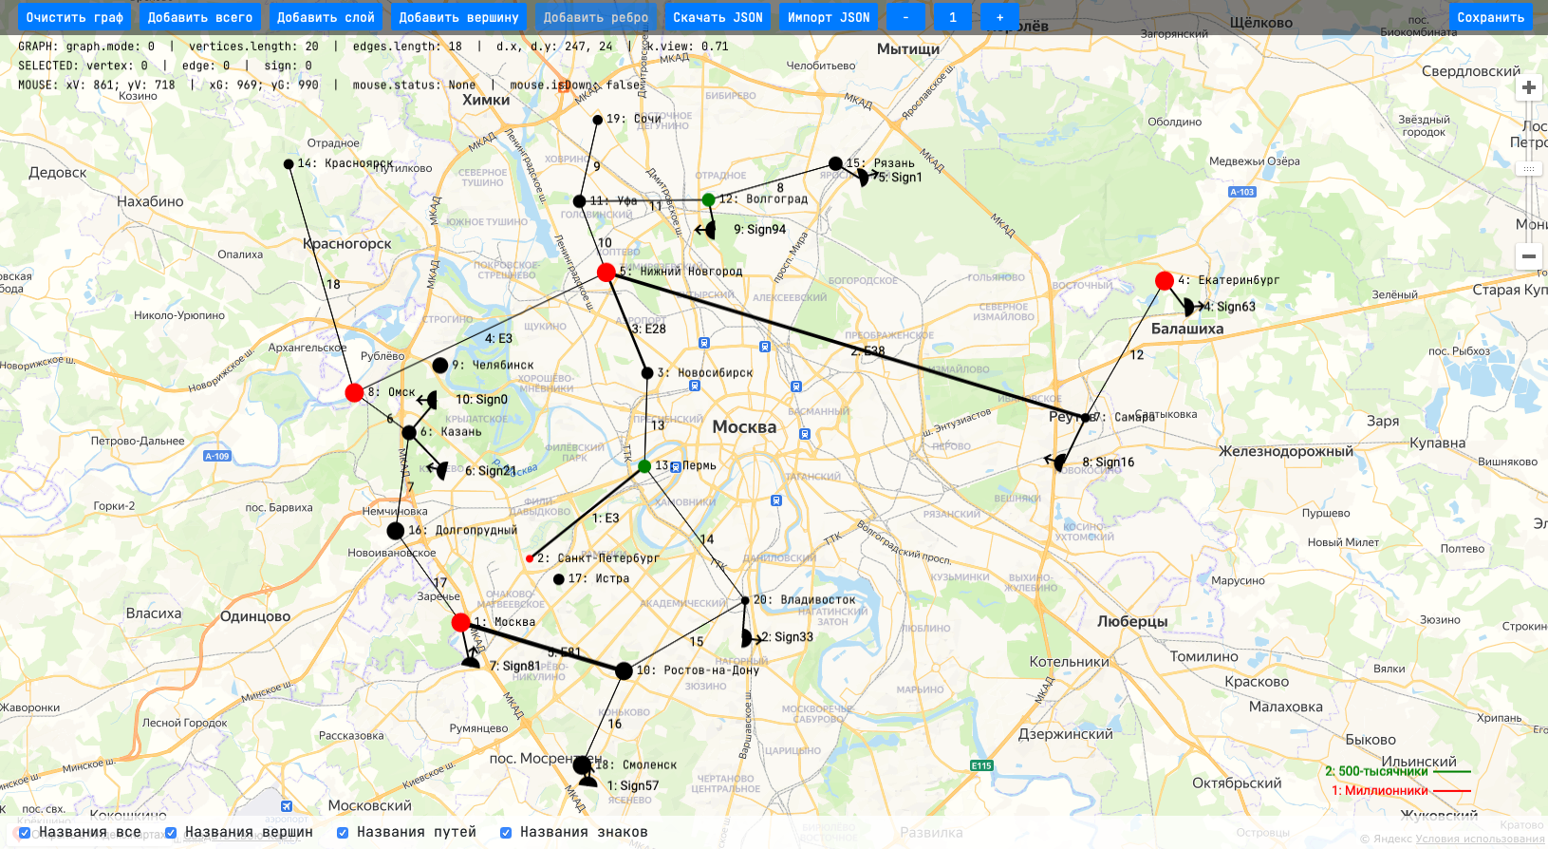The height and width of the screenshot is (849, 1548).
Task: Select red vertex 1 Москва
Action: [x=460, y=622]
